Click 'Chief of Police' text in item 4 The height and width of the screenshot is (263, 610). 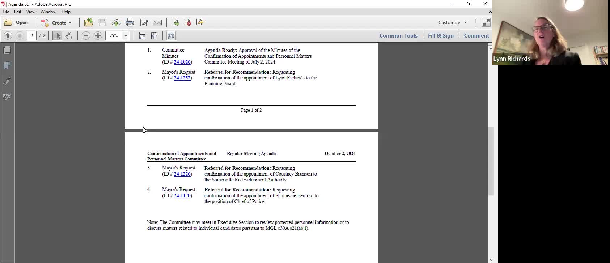pyautogui.click(x=250, y=202)
